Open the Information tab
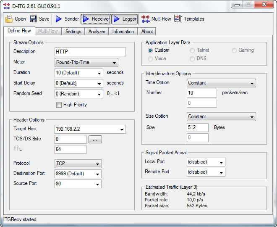The image size is (277, 227). tap(123, 32)
